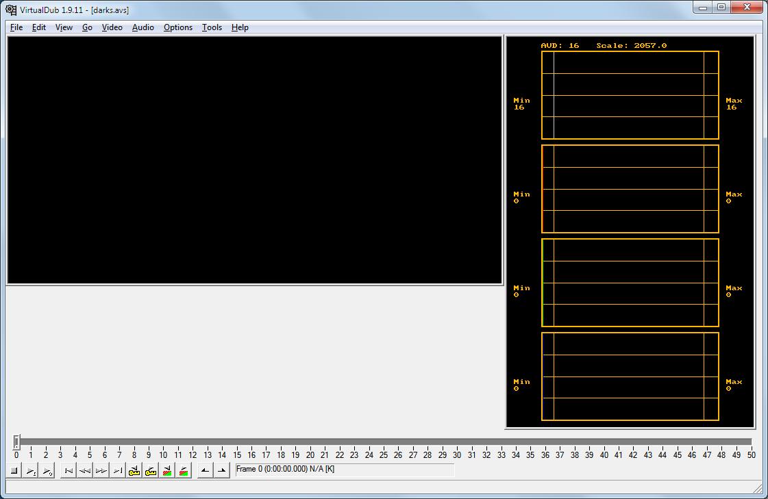Open the Tools menu
Screen dimensions: 768x499
(212, 27)
